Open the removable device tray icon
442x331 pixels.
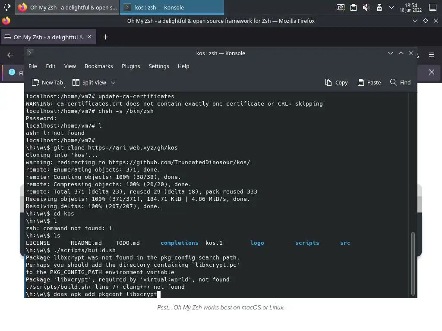pos(379,7)
